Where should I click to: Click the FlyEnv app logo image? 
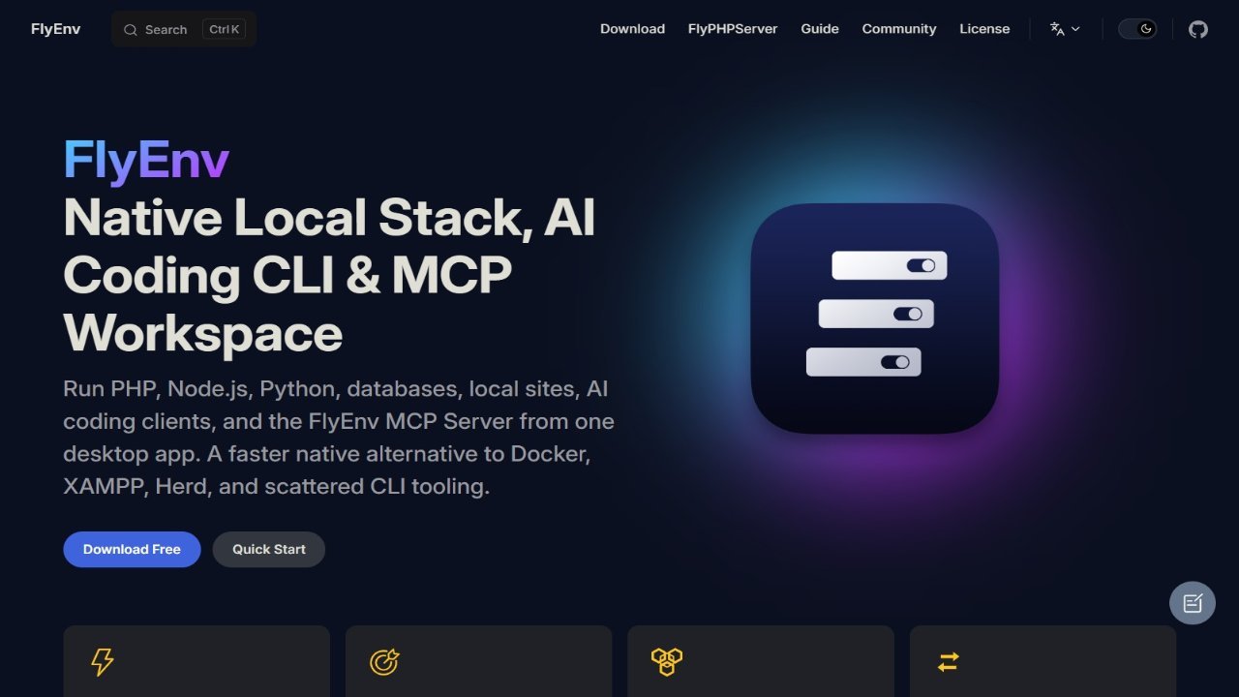click(875, 318)
